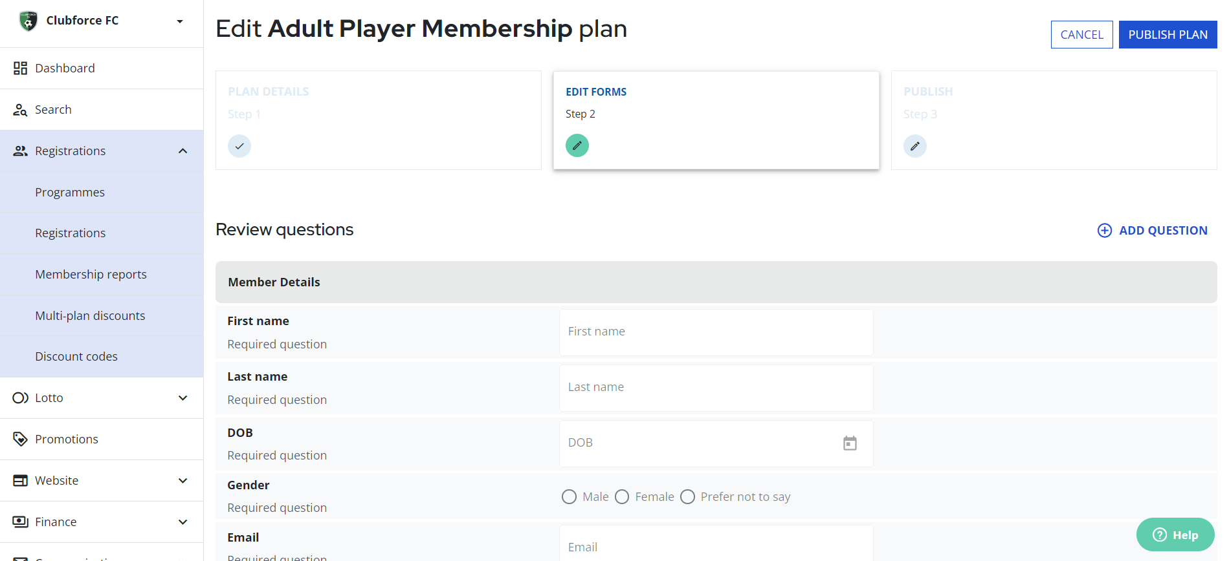This screenshot has width=1229, height=561.
Task: Open Dashboard via its grid icon
Action: pos(21,68)
